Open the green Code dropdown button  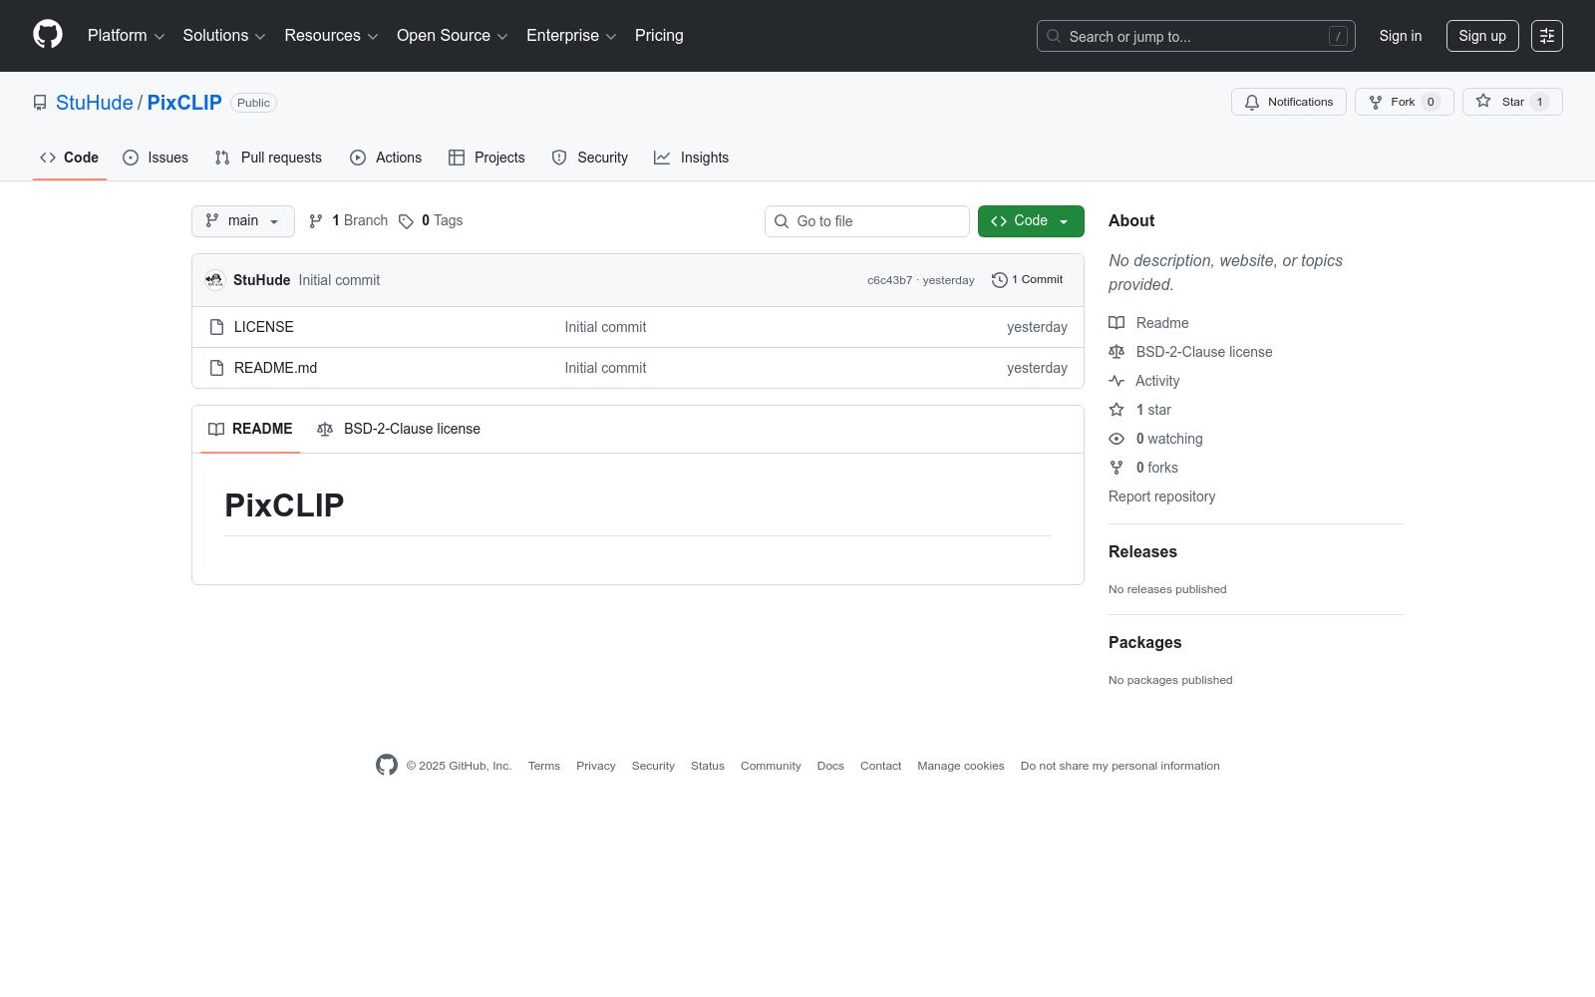[1031, 221]
